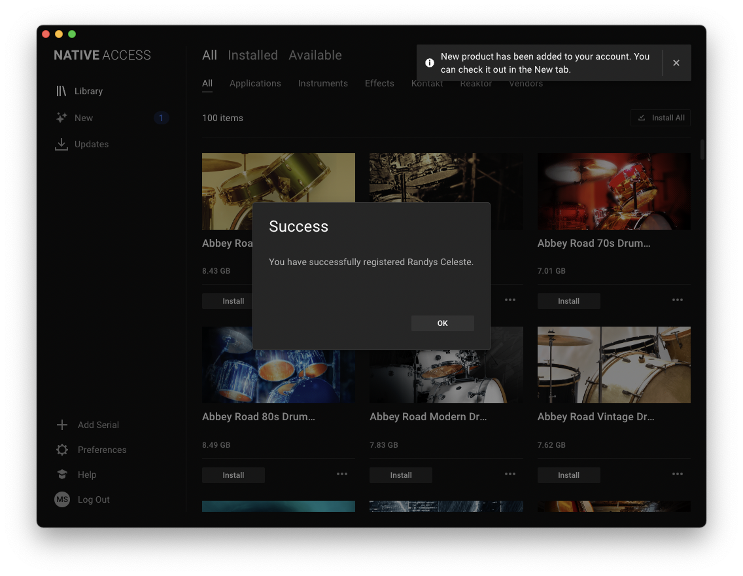743x576 pixels.
Task: Click the Install All button
Action: point(661,118)
